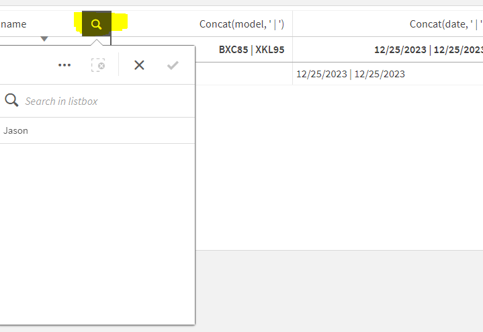Viewport: 483px width, 332px height.
Task: Open the listbox more options menu
Action: click(64, 65)
